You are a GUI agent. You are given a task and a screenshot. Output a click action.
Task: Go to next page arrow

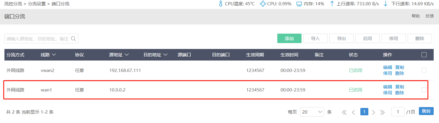[373, 112]
